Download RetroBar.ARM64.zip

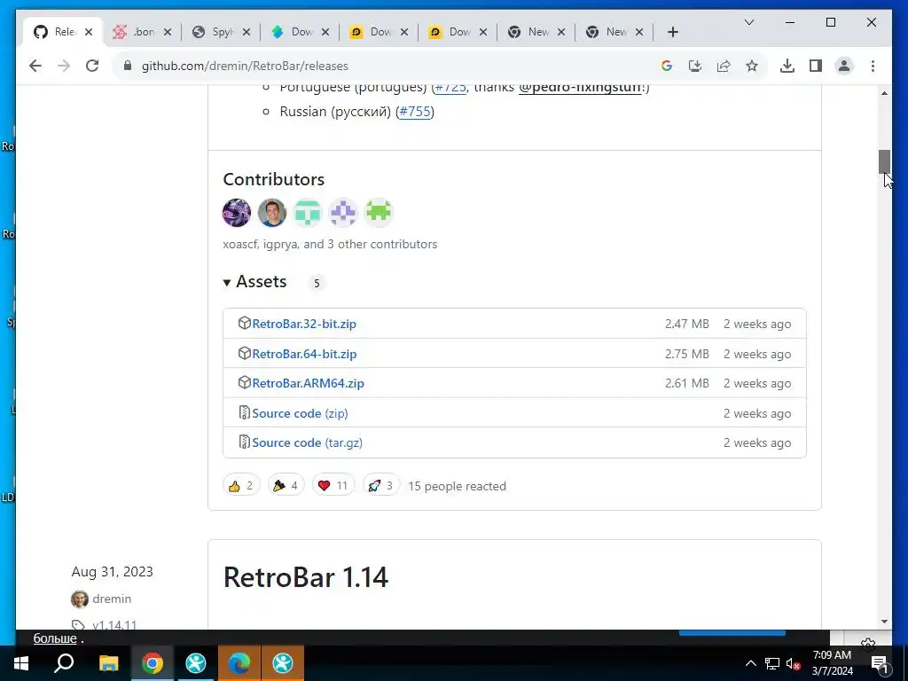click(308, 383)
